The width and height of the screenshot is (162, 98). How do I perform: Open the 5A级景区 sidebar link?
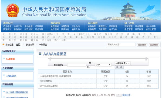pos(11,59)
